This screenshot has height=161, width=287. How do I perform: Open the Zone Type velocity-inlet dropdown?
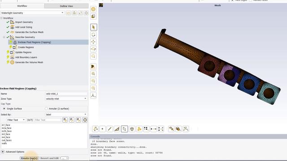click(66, 99)
